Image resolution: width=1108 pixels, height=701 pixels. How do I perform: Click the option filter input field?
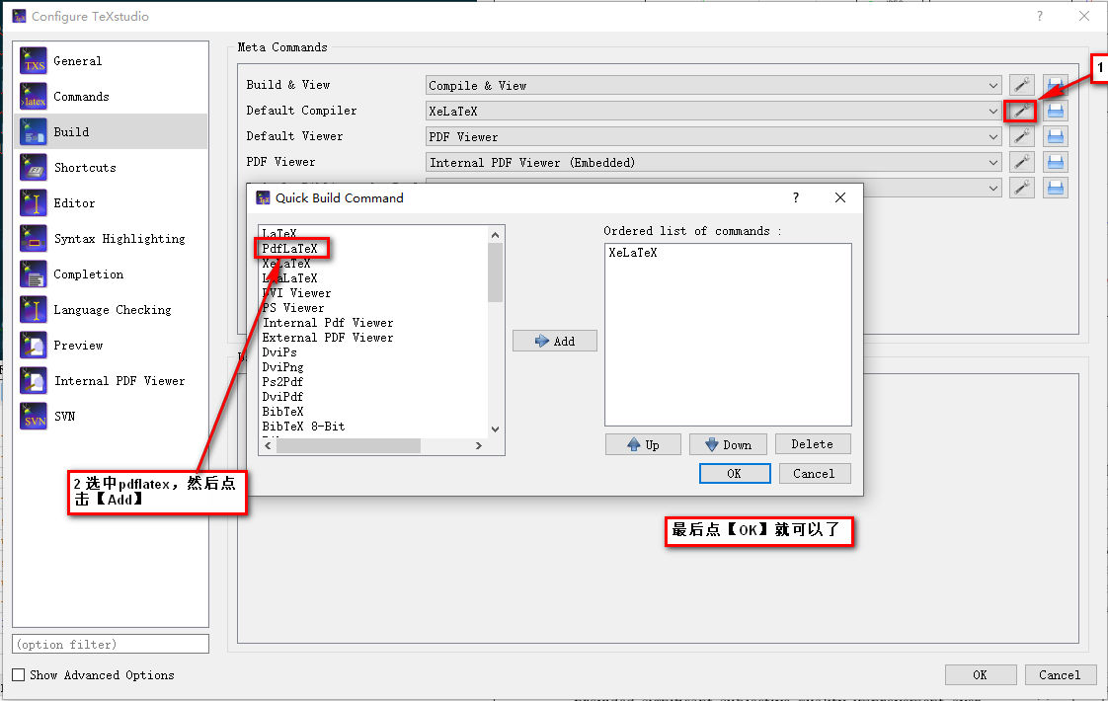coord(110,643)
